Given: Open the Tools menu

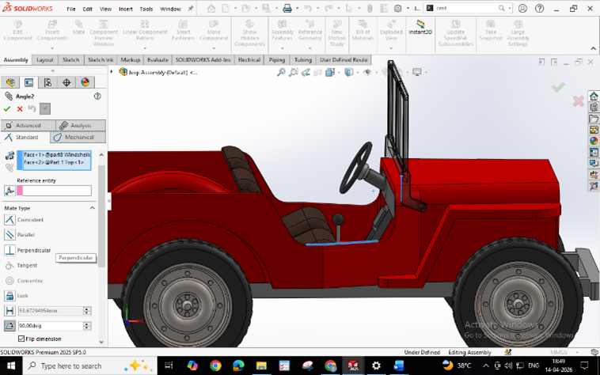Looking at the screenshot, I should tap(146, 9).
